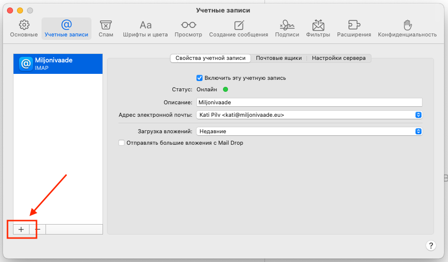Click the plus button to add account
The width and height of the screenshot is (448, 262).
click(21, 229)
